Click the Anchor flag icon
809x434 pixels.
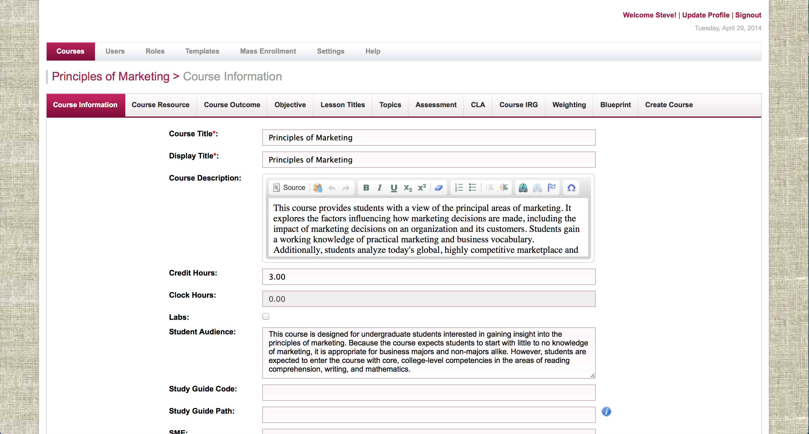551,188
